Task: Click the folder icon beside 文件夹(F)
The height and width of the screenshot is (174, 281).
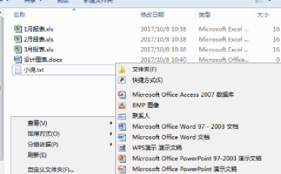Action: click(x=122, y=70)
